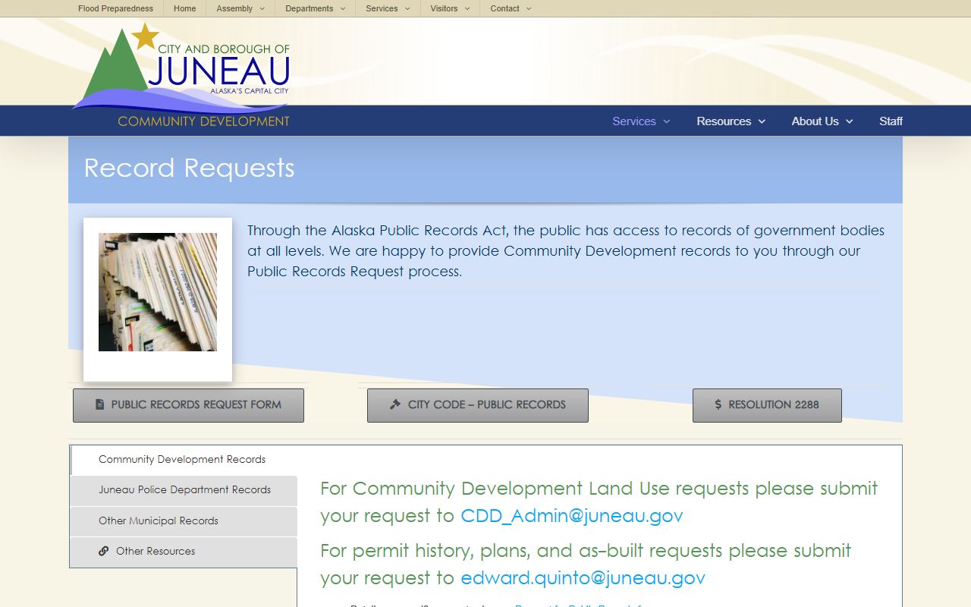Expand the blue bar Services chevron
Screen dimensions: 971x607
click(667, 121)
